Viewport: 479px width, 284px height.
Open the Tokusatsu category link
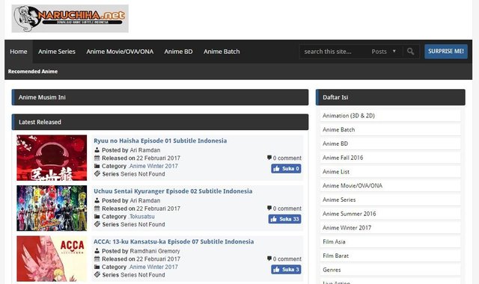[142, 216]
